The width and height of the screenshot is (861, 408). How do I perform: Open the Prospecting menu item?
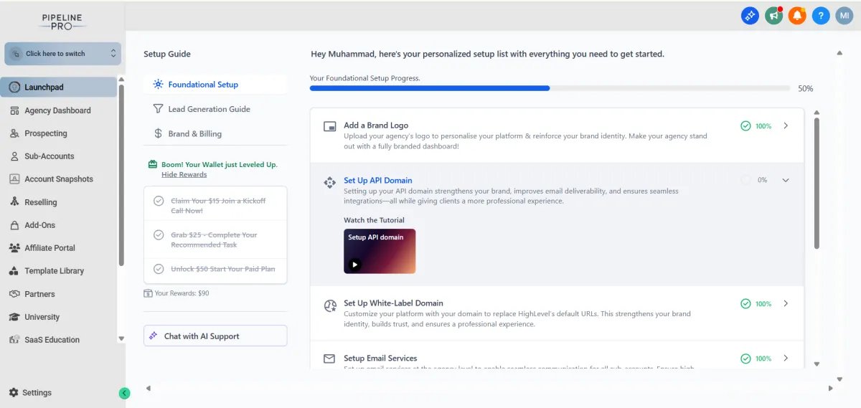59,133
